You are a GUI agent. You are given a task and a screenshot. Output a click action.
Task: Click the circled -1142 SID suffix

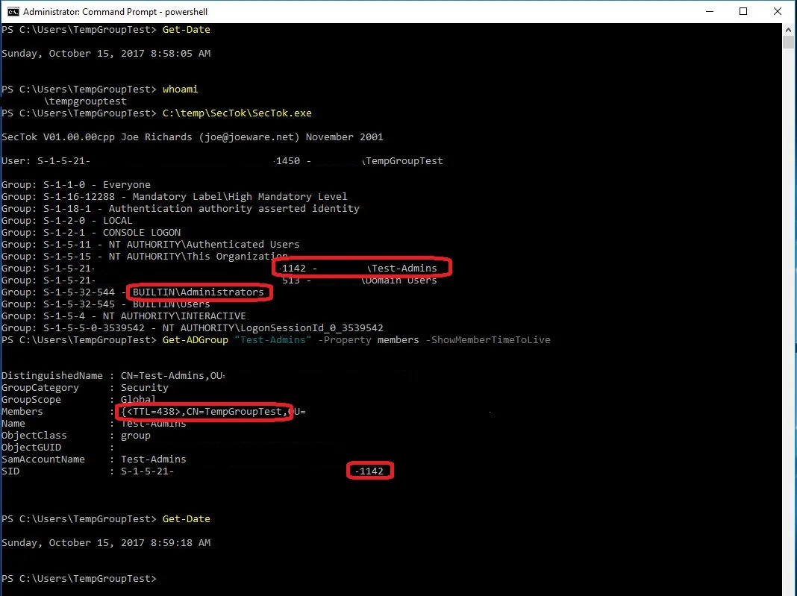(x=370, y=471)
